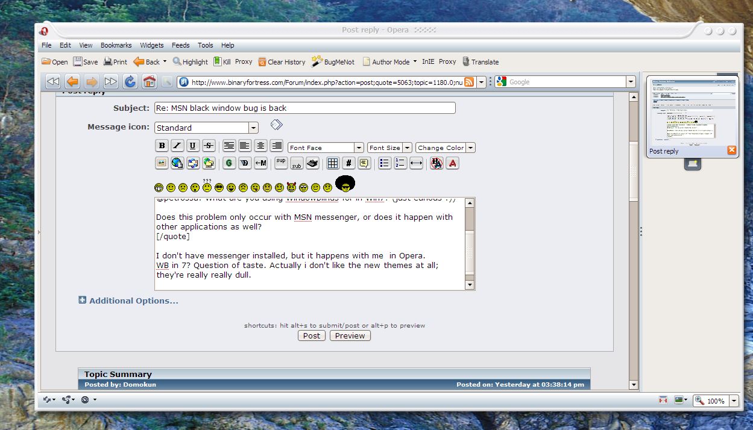Click the home button in address bar
This screenshot has height=430, width=753.
[x=149, y=82]
